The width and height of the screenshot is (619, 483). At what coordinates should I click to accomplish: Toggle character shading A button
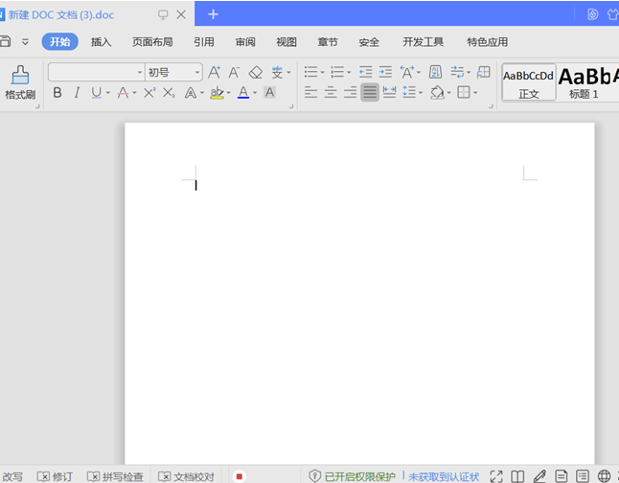(x=269, y=92)
